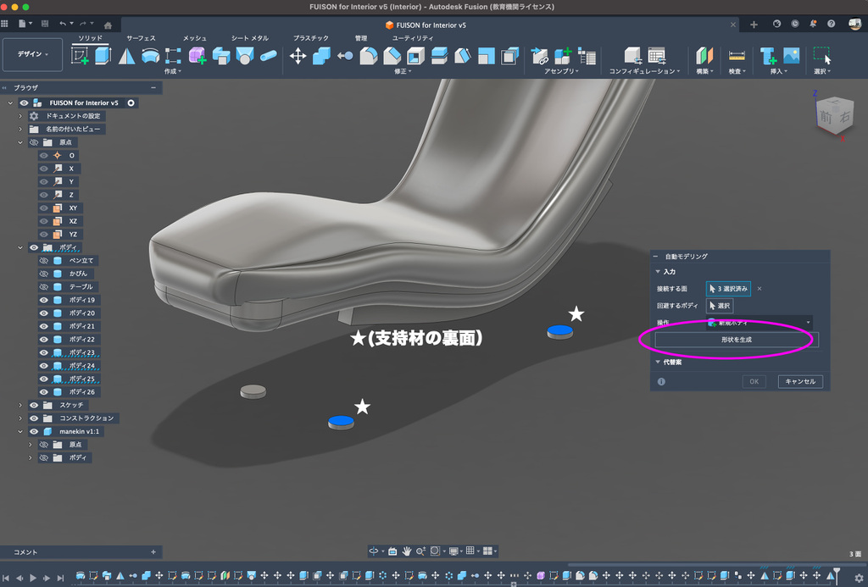Click the Insert image icon under 挿入
Screen dimensions: 868x587
[x=792, y=56]
